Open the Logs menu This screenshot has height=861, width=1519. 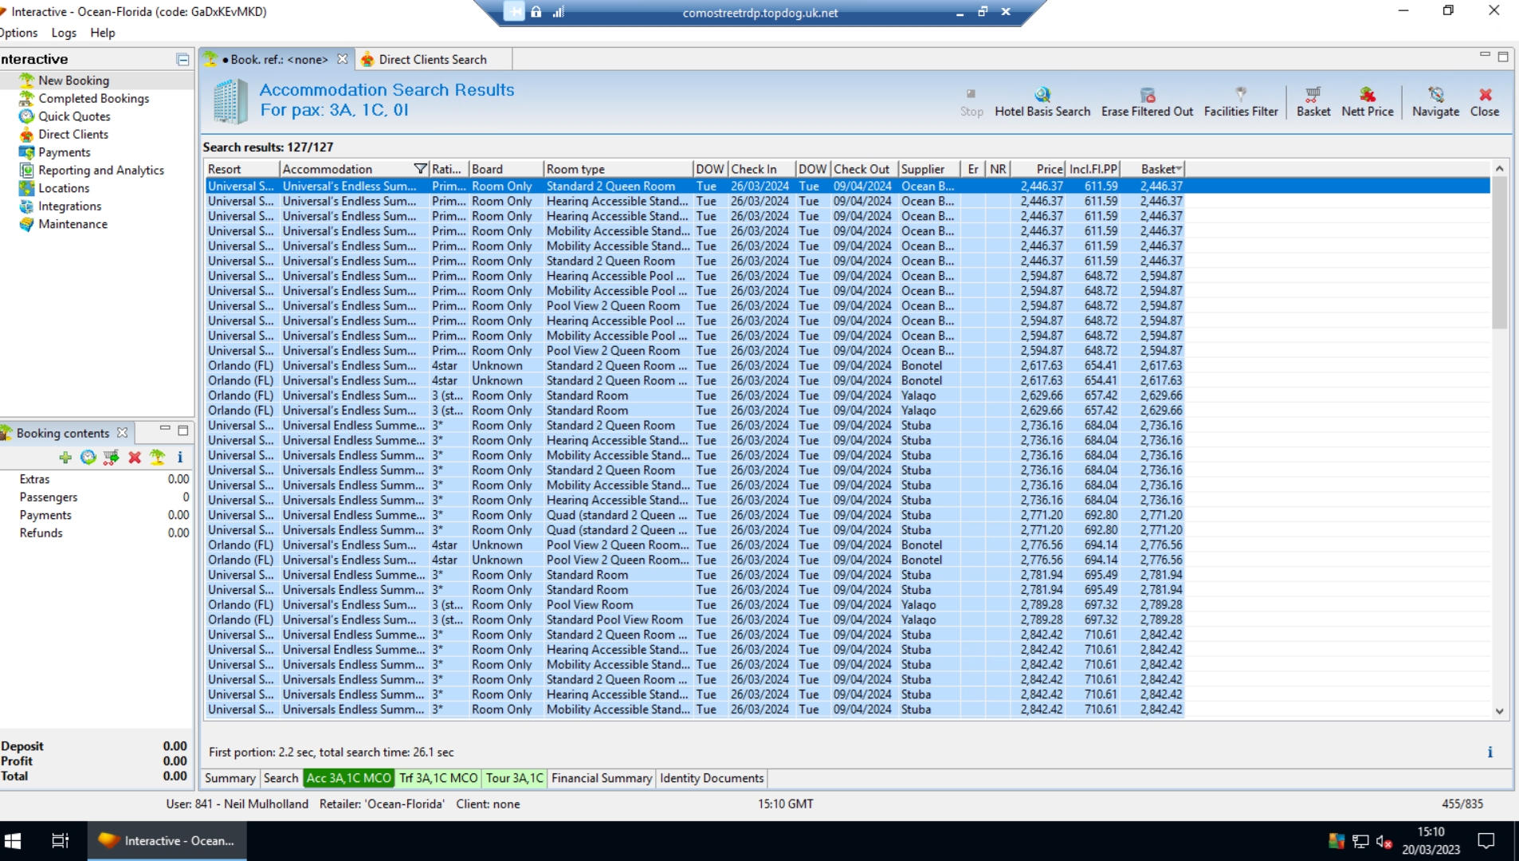click(x=64, y=33)
